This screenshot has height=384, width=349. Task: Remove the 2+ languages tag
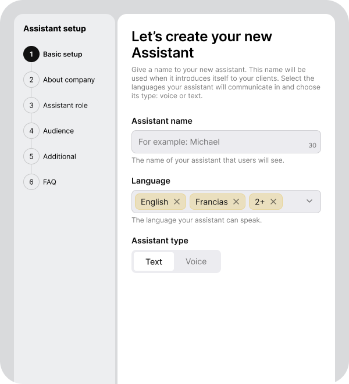coord(273,202)
